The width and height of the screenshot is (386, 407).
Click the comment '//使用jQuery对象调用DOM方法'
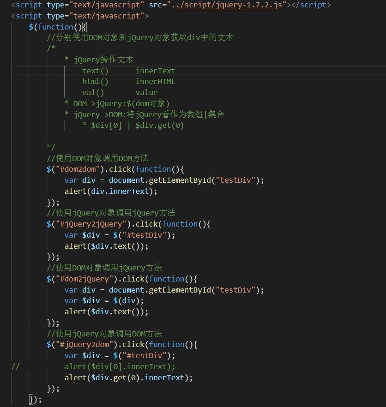(x=104, y=334)
